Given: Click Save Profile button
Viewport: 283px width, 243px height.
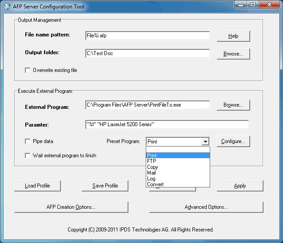Looking at the screenshot, I should coord(105,186).
